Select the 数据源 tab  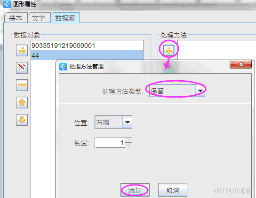pos(65,18)
